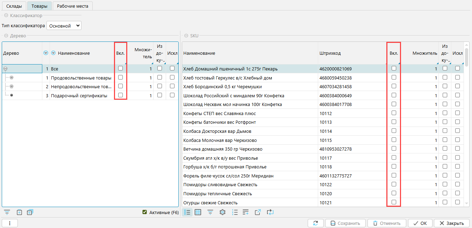Click the Закрыть button
This screenshot has width=472, height=228.
point(452,223)
